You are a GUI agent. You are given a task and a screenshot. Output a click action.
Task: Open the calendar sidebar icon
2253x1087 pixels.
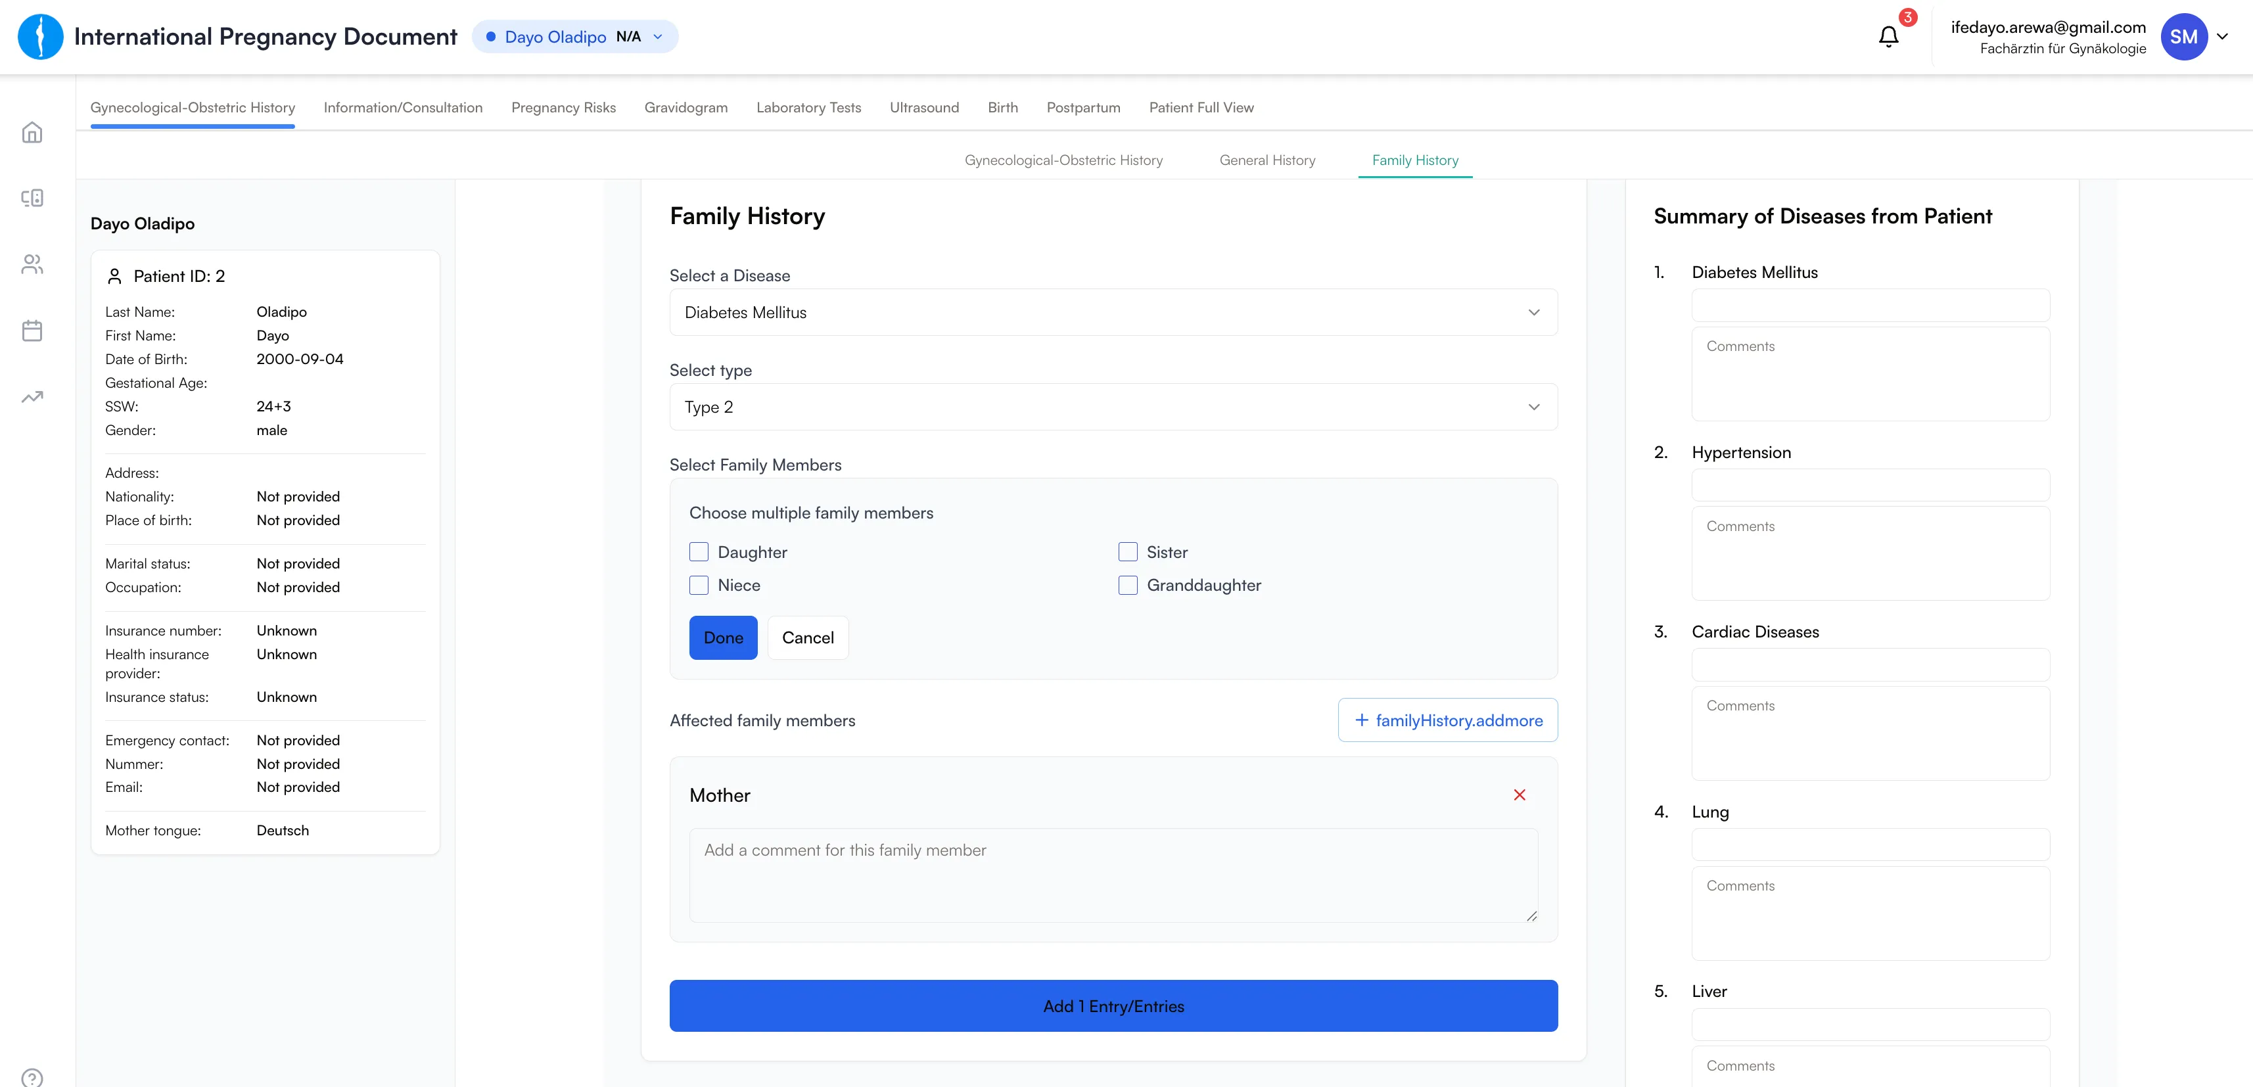(32, 331)
